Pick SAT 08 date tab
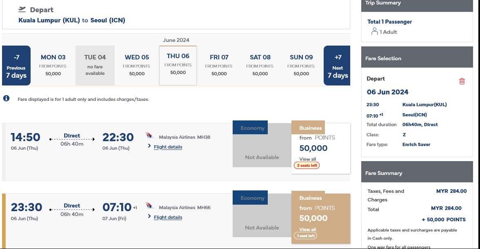Viewport: 480px width, 249px height. point(260,65)
